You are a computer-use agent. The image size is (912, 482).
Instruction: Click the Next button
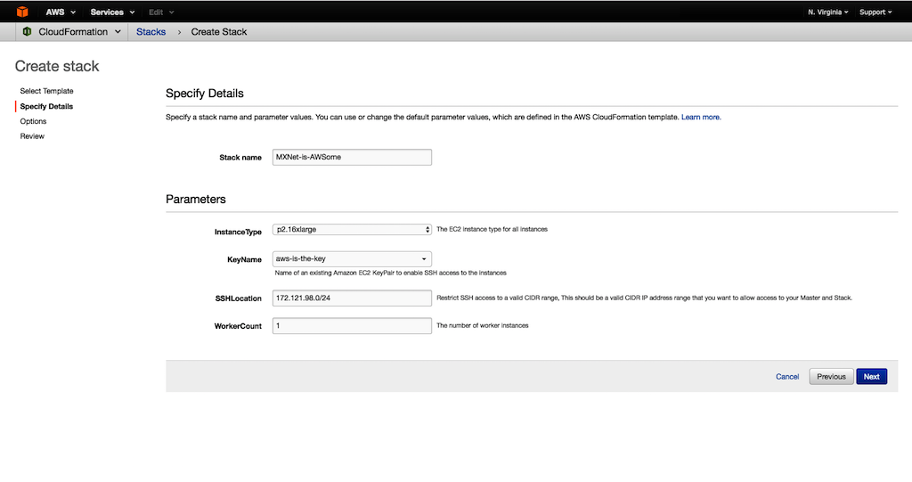[871, 377]
